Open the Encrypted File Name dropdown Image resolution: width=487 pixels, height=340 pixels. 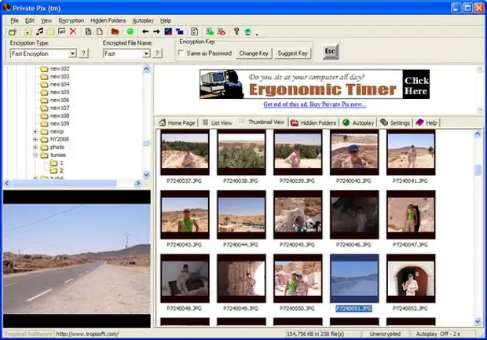tap(146, 53)
